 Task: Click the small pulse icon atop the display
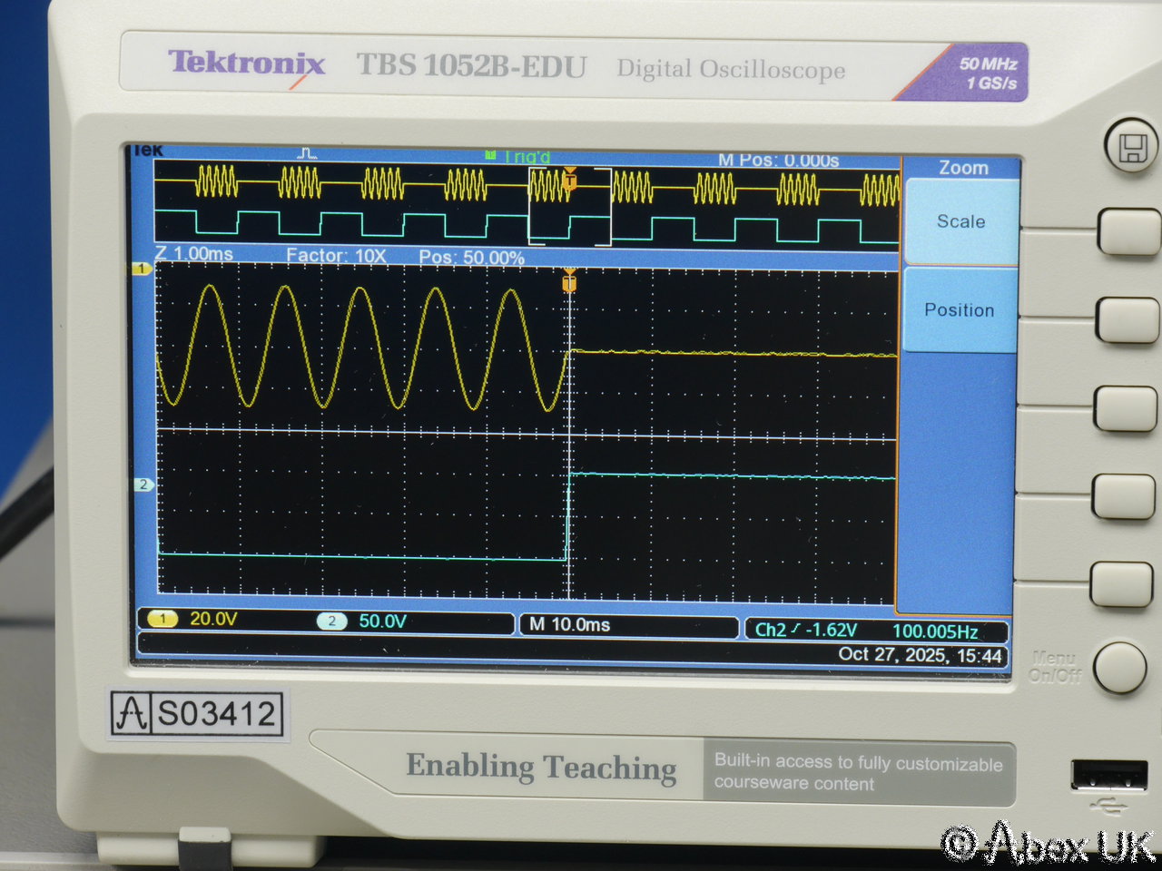(x=308, y=154)
